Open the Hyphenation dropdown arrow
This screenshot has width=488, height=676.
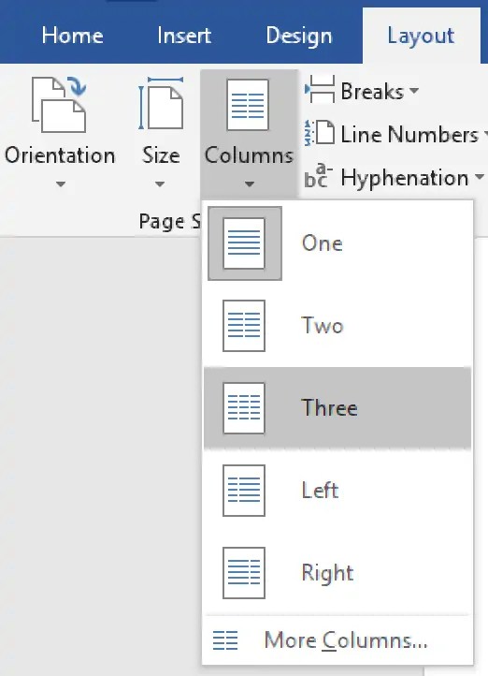click(479, 177)
